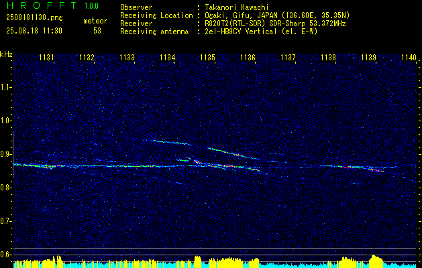
Task: Click the 1.0 kHz frequency label
Action: 5,121
